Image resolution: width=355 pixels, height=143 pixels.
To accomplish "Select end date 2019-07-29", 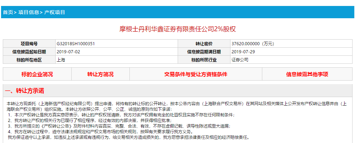I will (x=243, y=52).
